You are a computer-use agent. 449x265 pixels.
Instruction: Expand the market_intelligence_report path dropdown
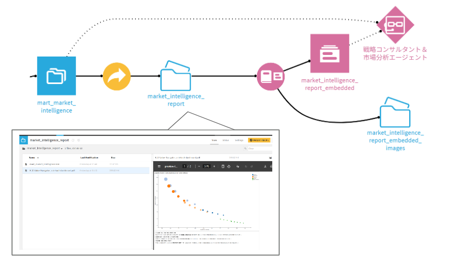click(x=61, y=148)
